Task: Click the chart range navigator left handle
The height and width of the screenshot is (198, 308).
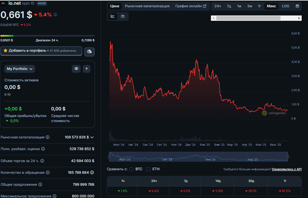Action: [109, 156]
